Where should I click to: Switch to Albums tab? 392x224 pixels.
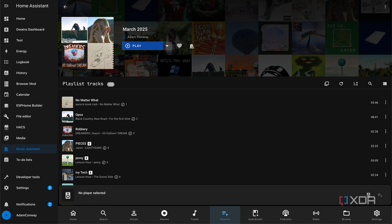tap(164, 215)
